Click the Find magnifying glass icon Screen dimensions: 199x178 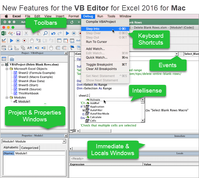(45, 33)
